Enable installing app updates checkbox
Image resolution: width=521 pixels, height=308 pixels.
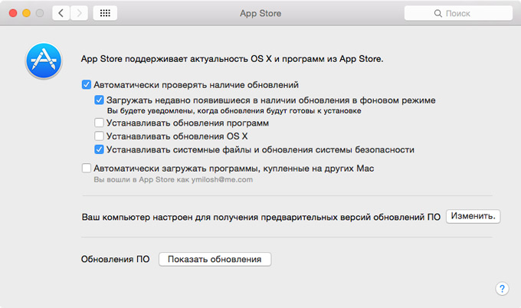click(100, 123)
